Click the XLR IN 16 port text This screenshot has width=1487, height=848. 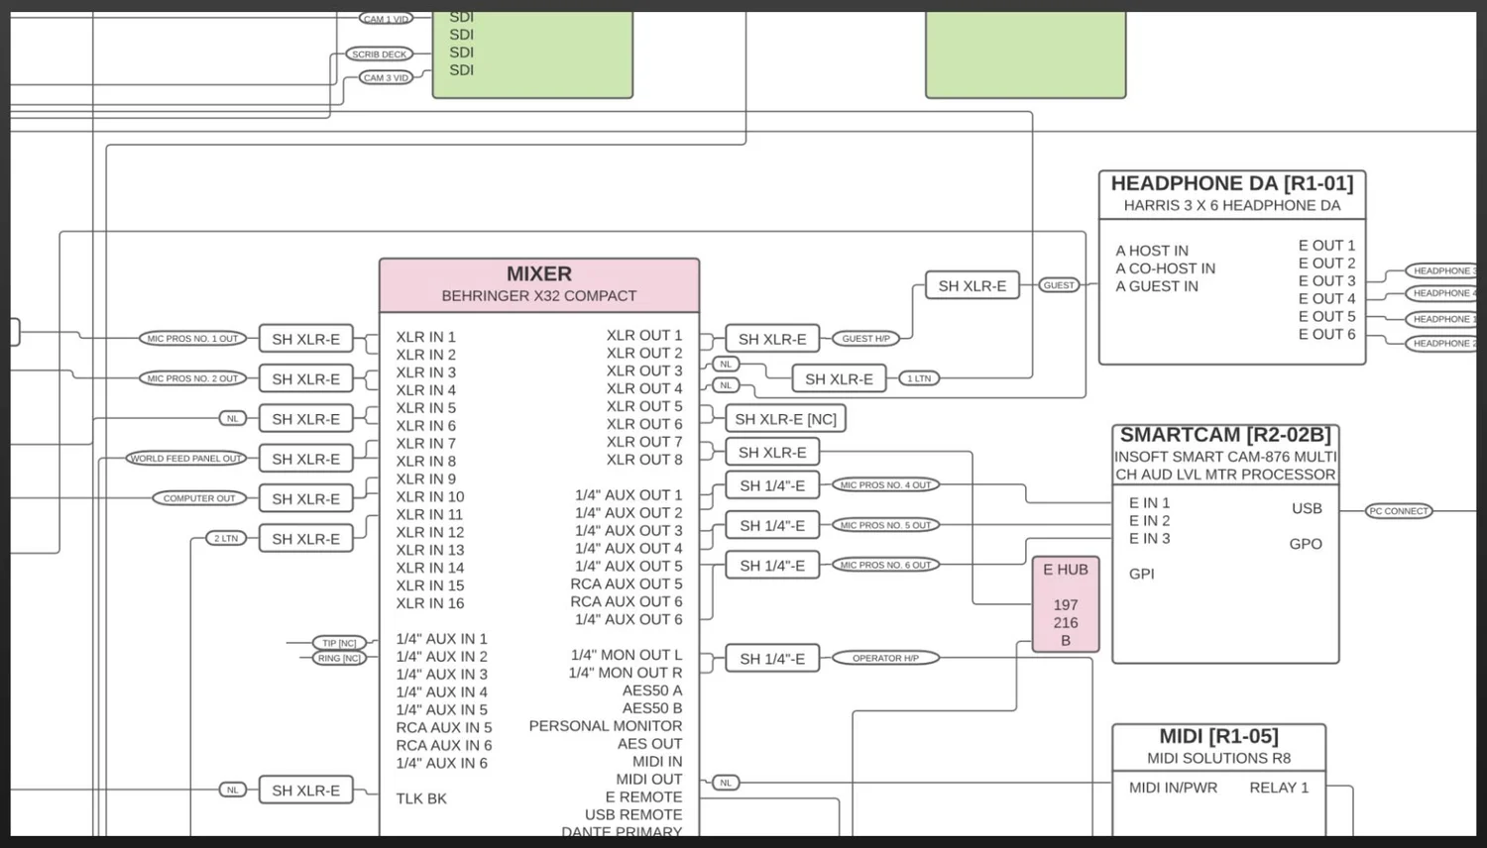click(x=430, y=603)
